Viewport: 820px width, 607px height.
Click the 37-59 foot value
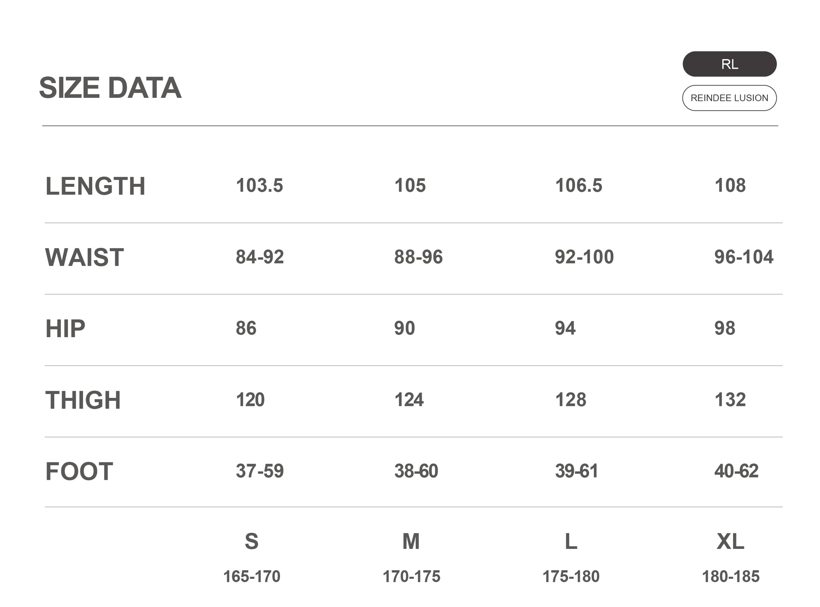260,471
